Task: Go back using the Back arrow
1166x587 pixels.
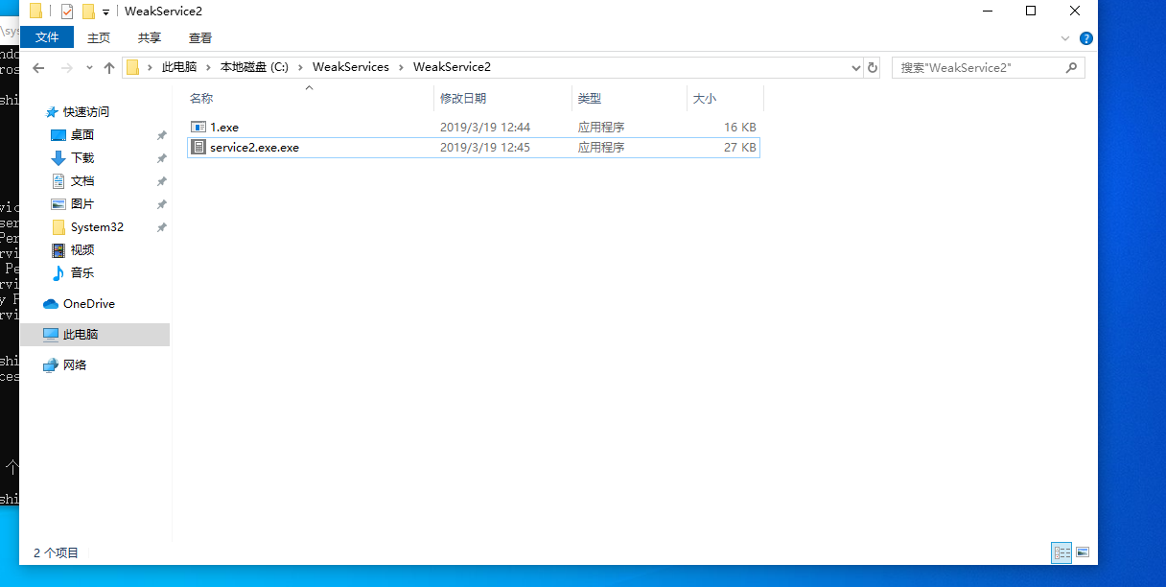Action: [x=38, y=68]
